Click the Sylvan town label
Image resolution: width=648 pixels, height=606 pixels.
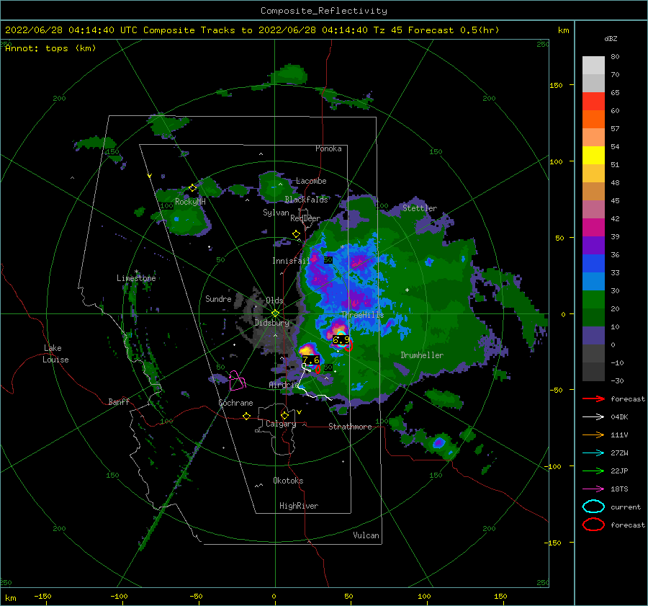[276, 213]
